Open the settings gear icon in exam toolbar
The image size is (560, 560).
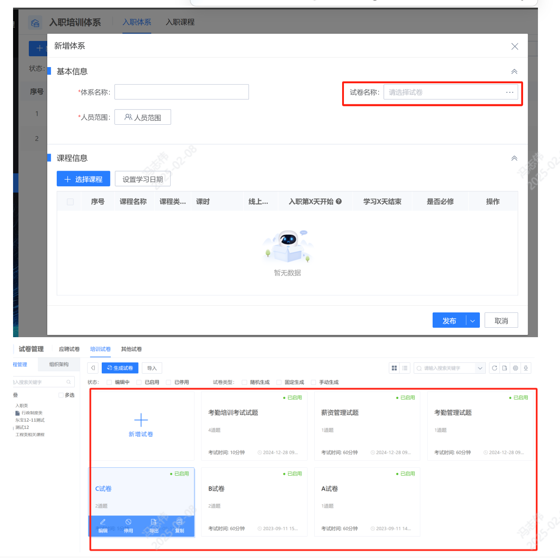(515, 368)
